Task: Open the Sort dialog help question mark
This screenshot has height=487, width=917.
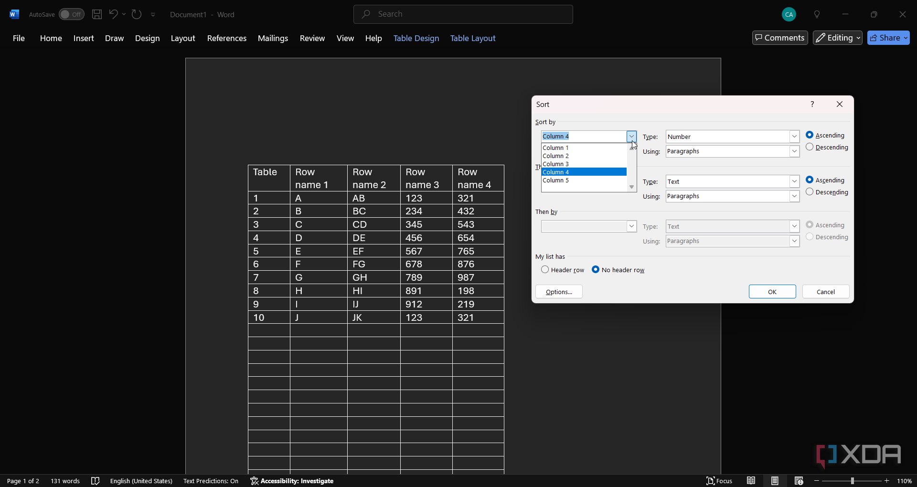Action: coord(812,104)
